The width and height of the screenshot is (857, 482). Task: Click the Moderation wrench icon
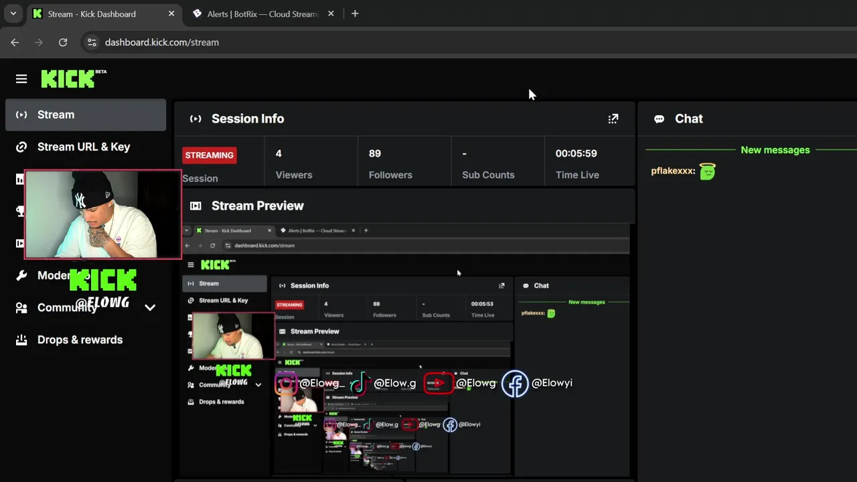point(21,275)
